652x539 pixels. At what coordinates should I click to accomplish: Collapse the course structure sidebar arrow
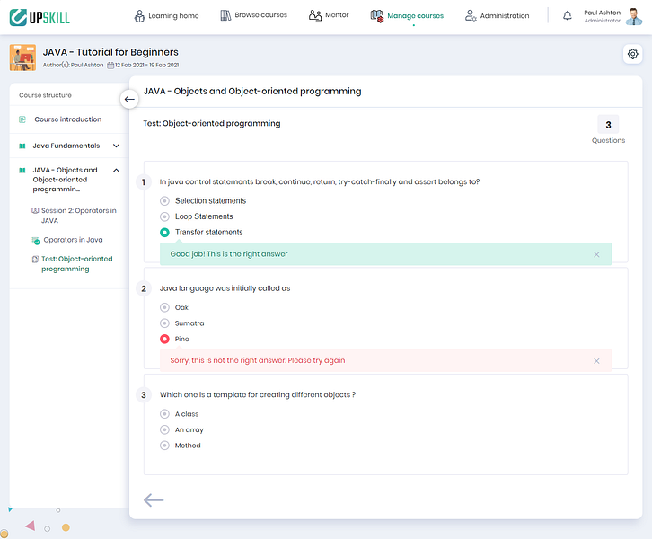coord(129,99)
